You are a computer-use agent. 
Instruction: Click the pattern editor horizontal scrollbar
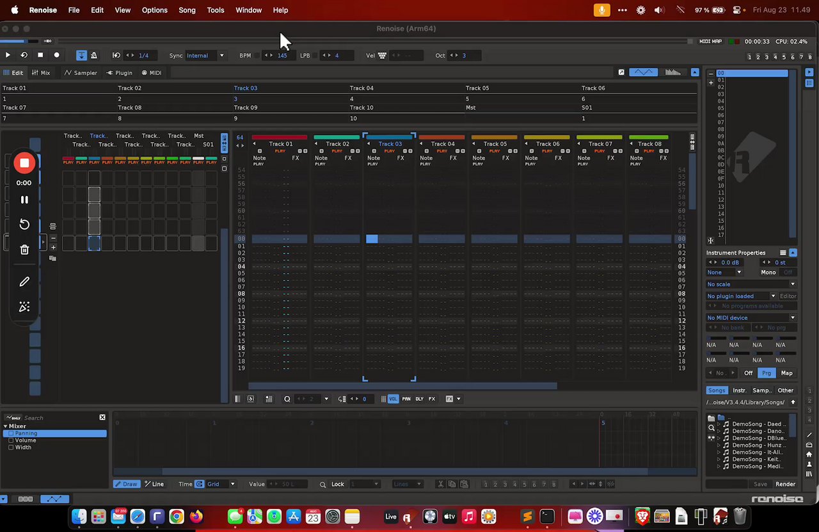pos(402,385)
